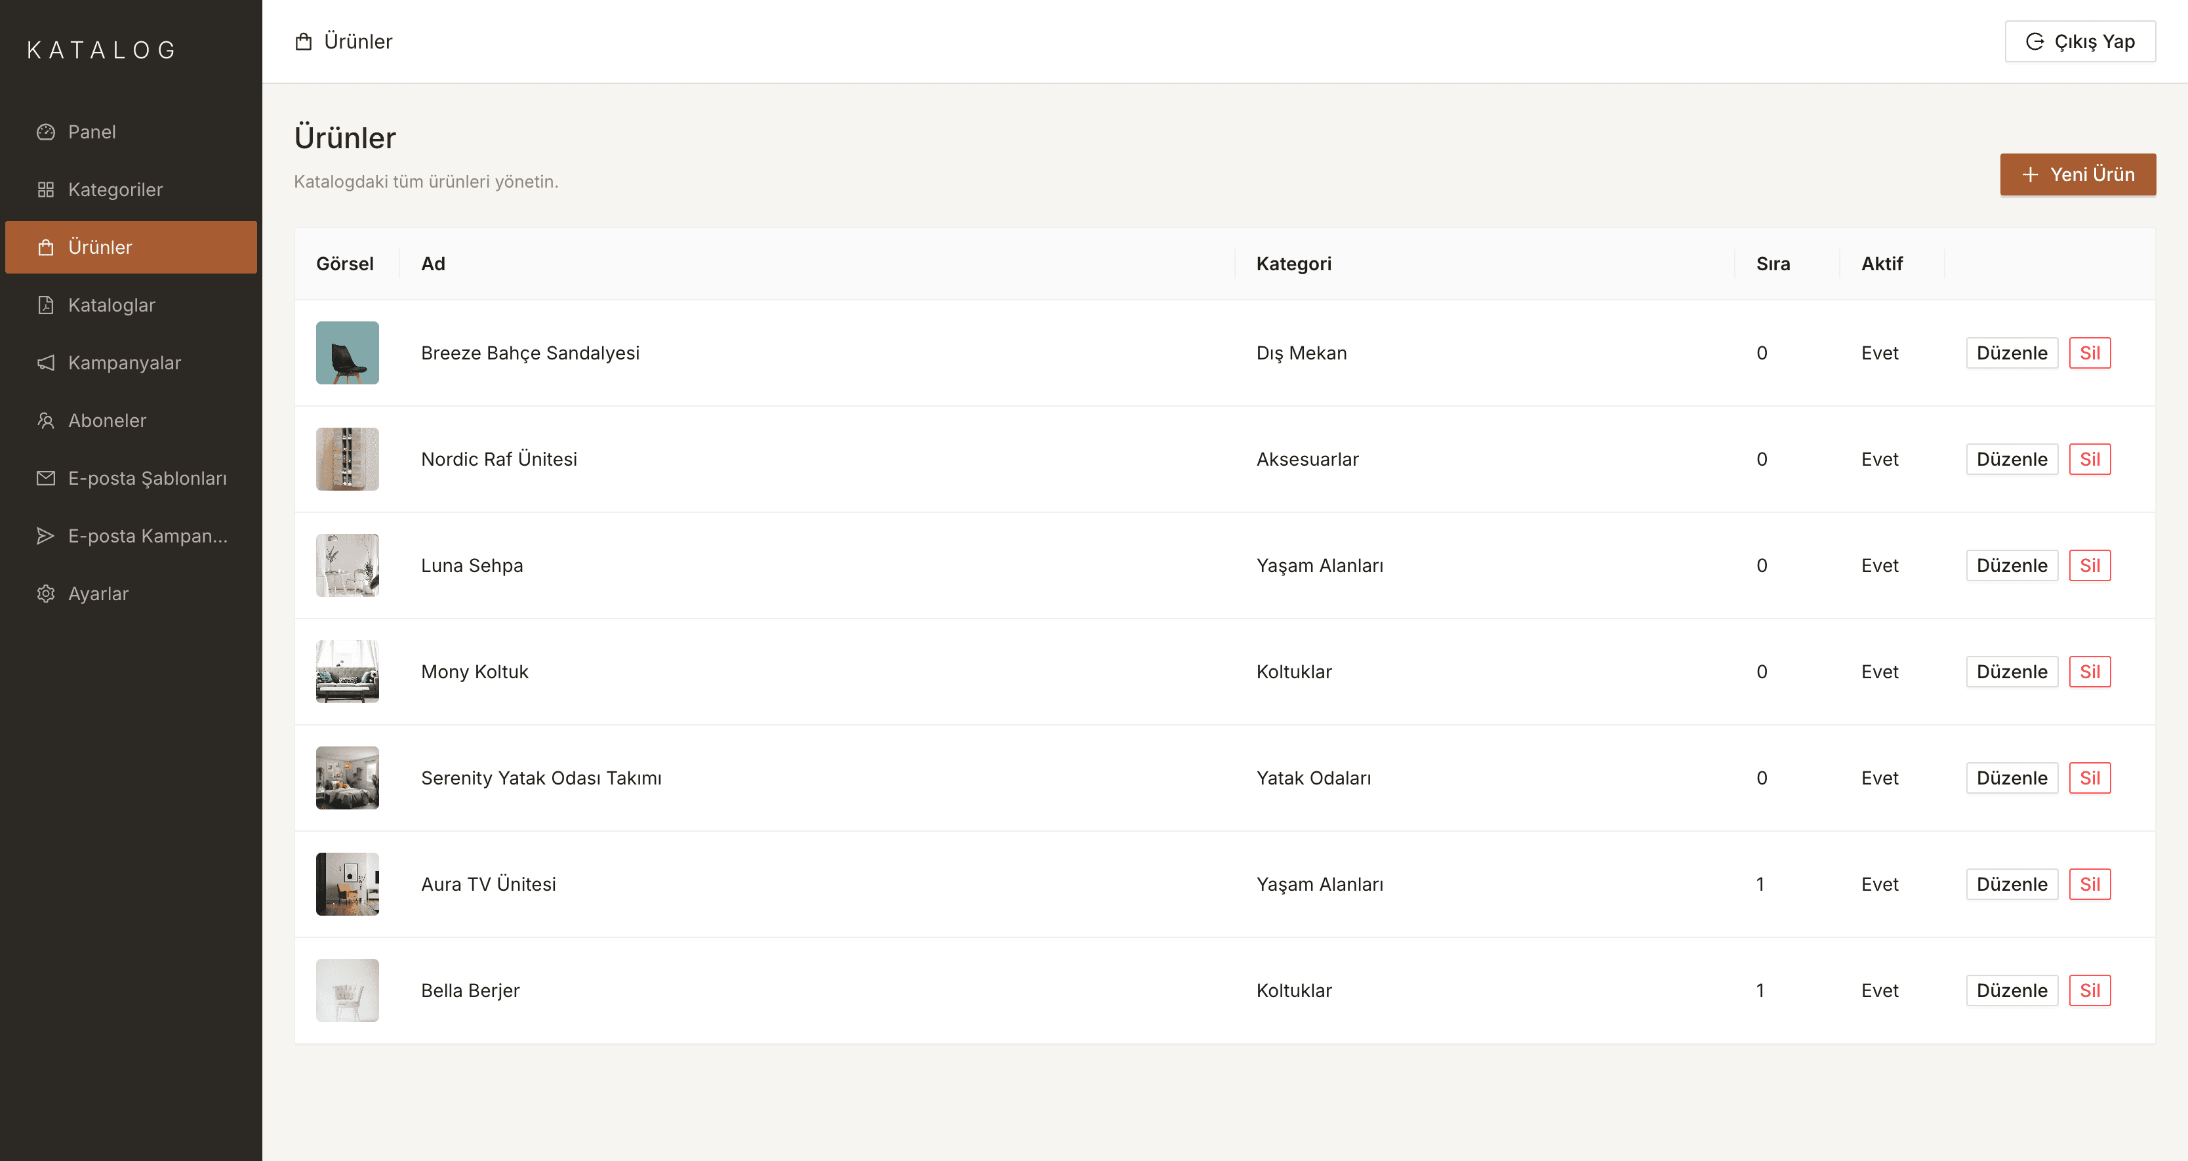Click Aura TV Ünitesi product name
The width and height of the screenshot is (2188, 1161).
[x=489, y=884]
